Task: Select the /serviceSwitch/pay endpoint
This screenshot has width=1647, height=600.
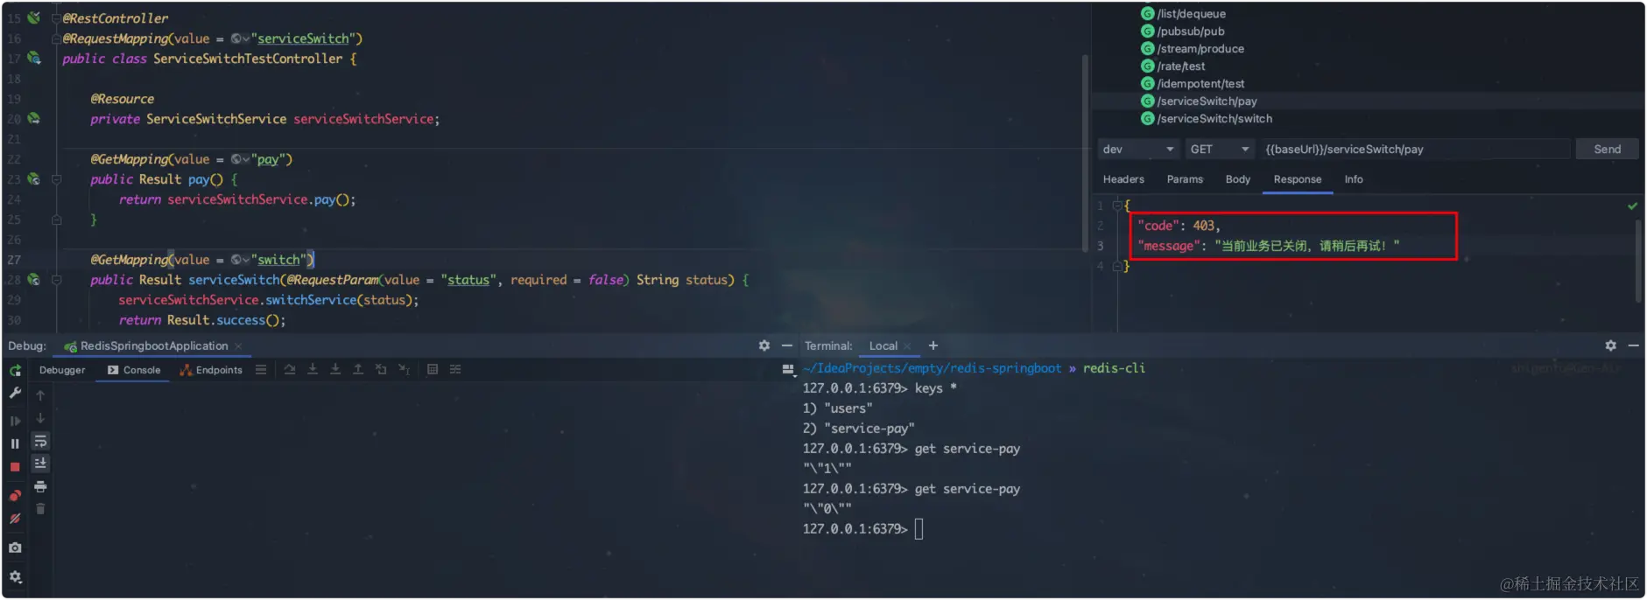Action: tap(1199, 101)
